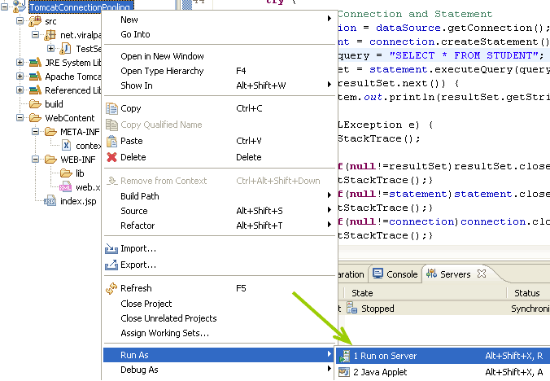Select the Stopped server row
The width and height of the screenshot is (550, 381).
tap(443, 309)
